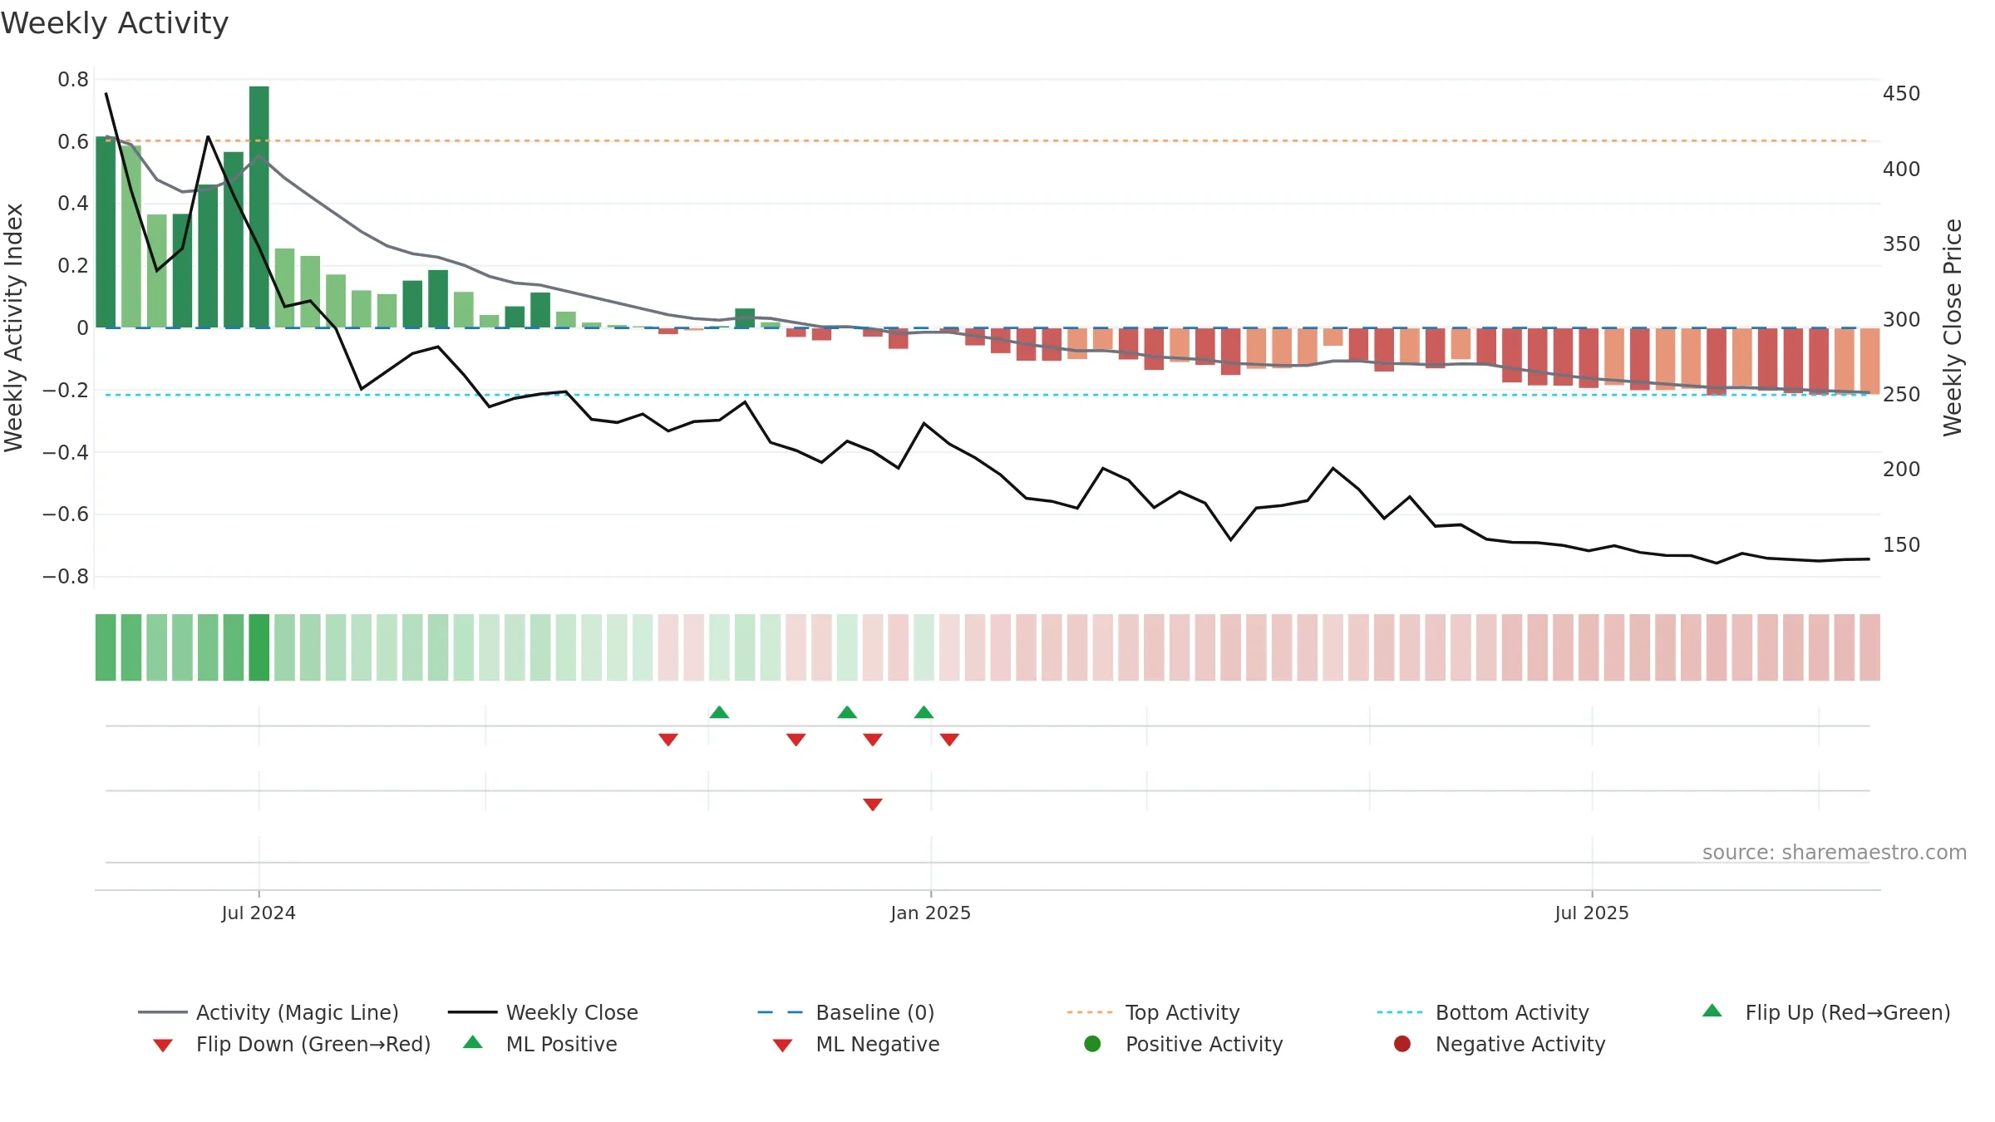Click the ML Negative red triangle legend icon
This screenshot has height=1122, width=1995.
click(x=782, y=1046)
